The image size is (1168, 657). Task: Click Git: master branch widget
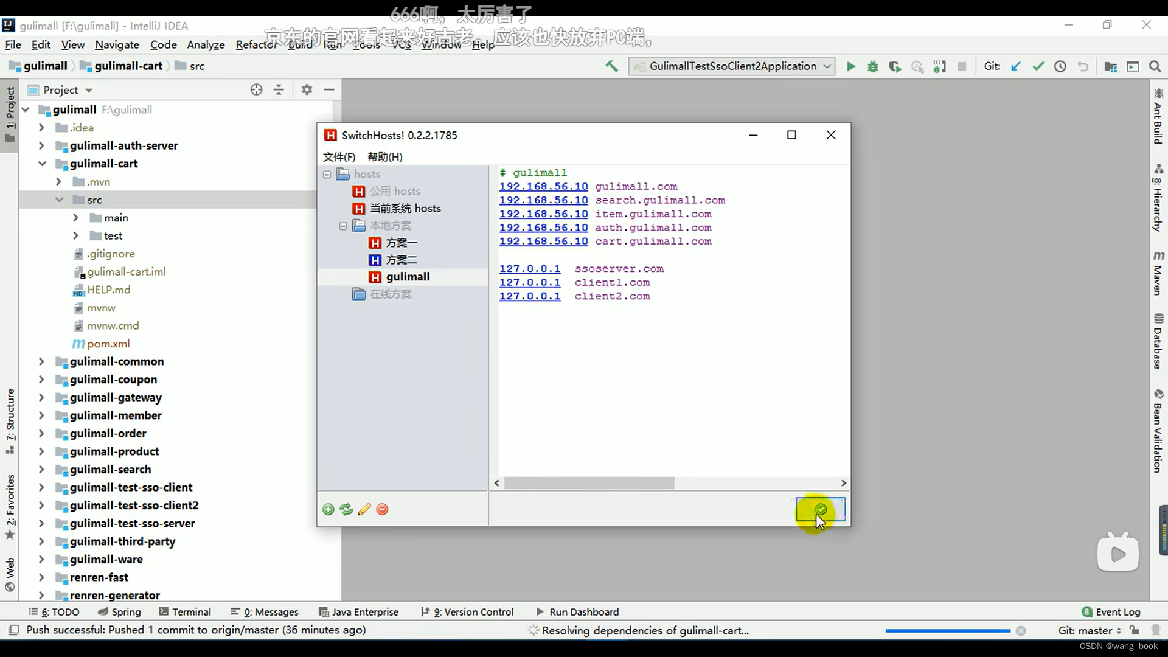tap(1090, 631)
